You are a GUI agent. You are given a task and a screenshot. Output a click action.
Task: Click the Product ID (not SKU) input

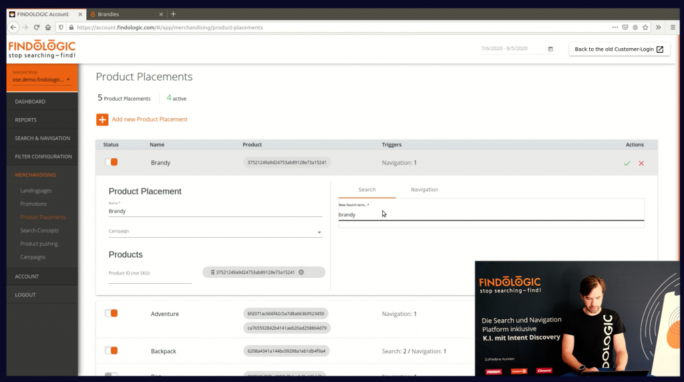point(150,274)
